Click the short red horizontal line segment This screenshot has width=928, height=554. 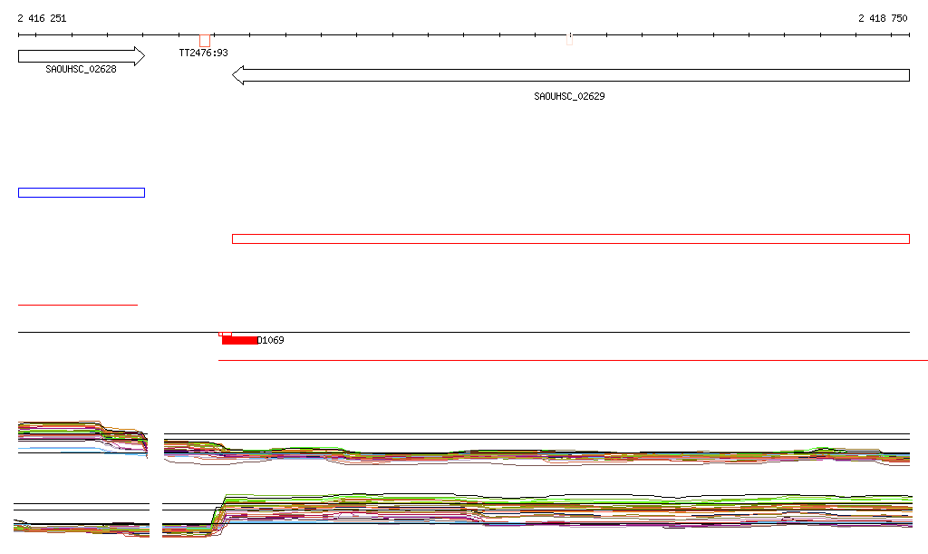(x=78, y=305)
